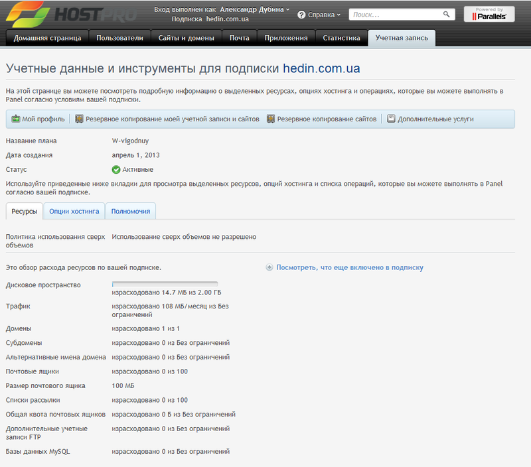Click the Дисковое пространство label
The width and height of the screenshot is (531, 467).
(x=43, y=285)
